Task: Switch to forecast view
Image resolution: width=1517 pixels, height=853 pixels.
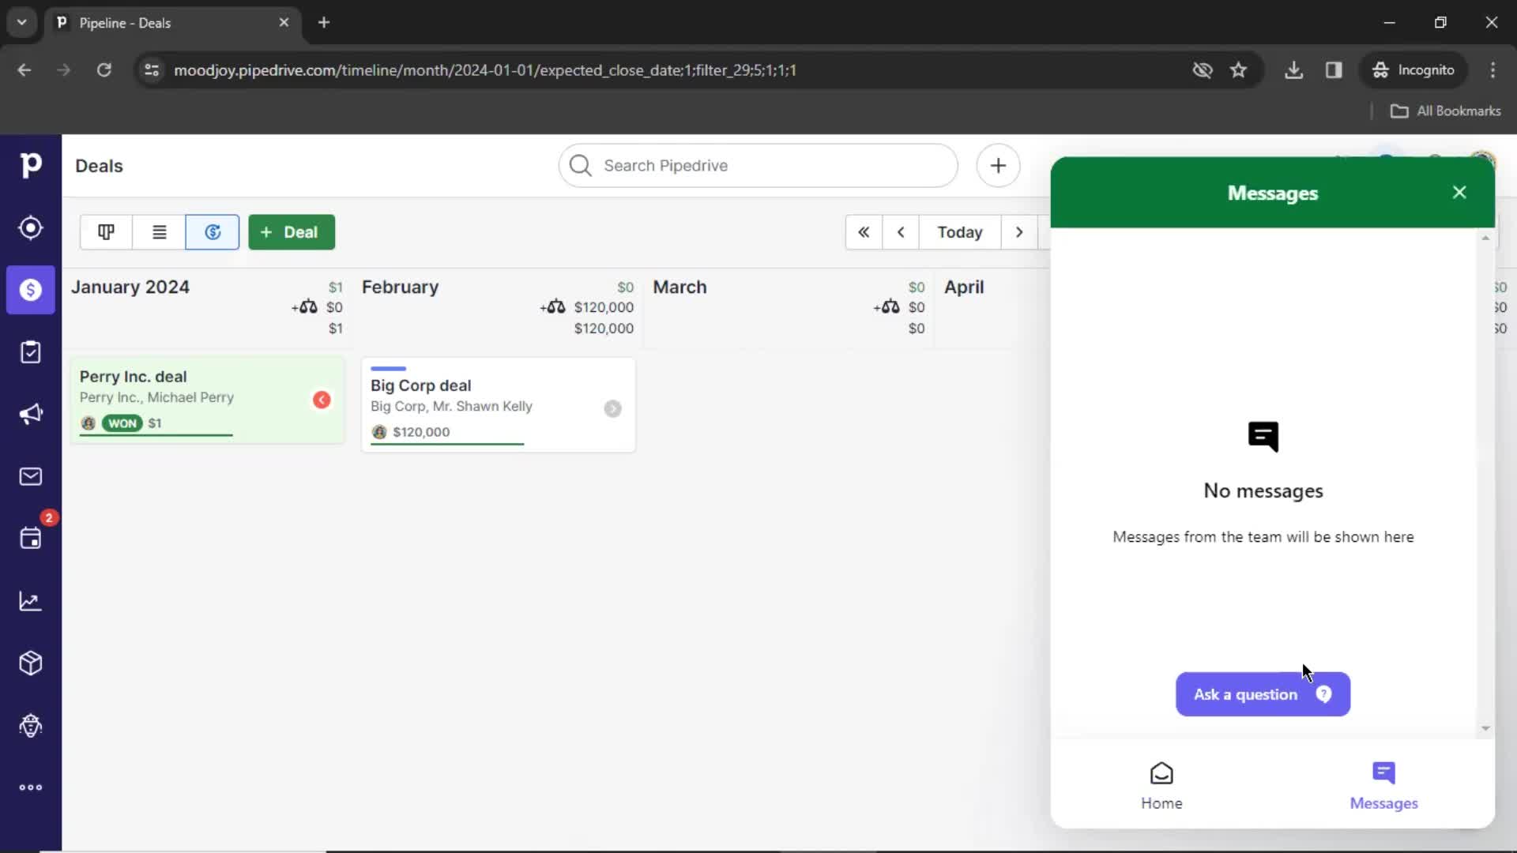Action: tap(213, 232)
